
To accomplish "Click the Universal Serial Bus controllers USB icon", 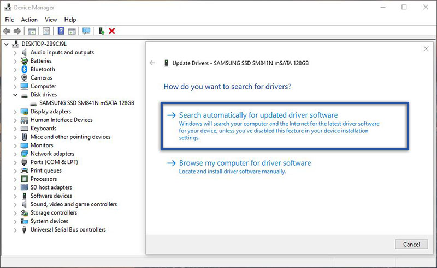I will click(x=25, y=230).
